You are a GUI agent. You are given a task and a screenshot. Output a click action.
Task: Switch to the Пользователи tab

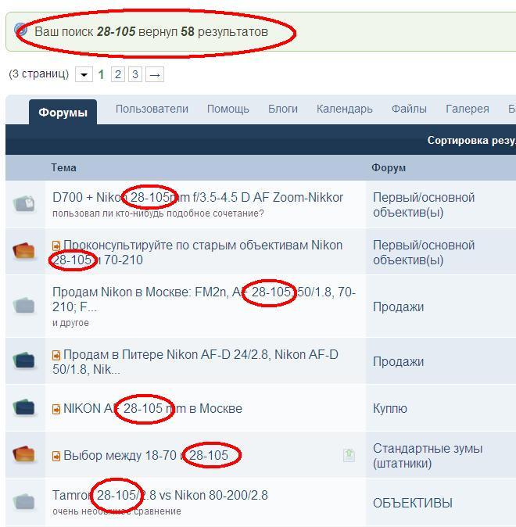point(152,109)
